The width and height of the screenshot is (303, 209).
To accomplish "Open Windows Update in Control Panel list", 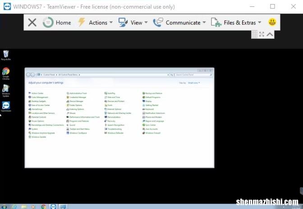I will coord(37,137).
